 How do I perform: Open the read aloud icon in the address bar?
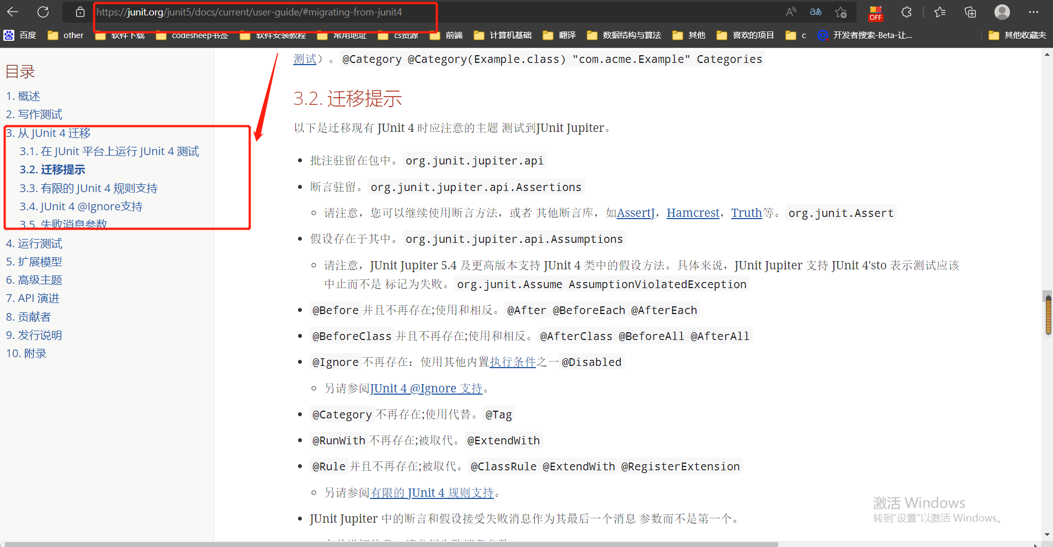(791, 12)
